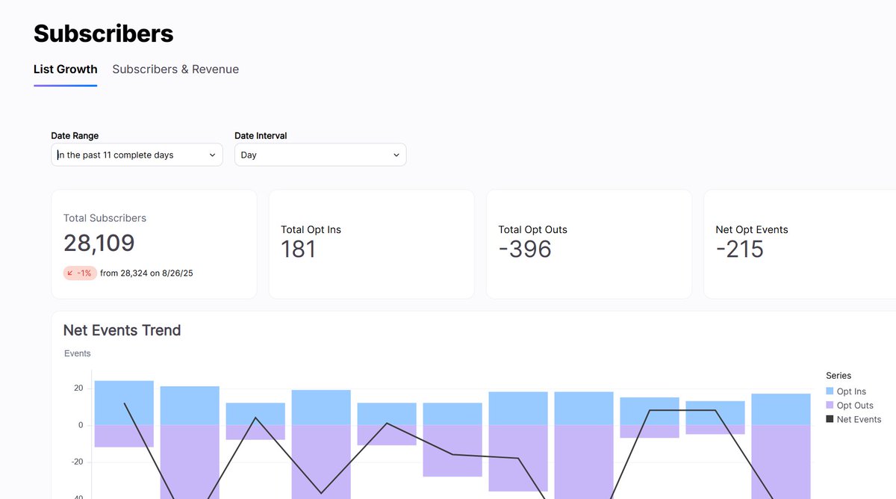
Task: Click the Net Opt Events card label
Action: click(752, 229)
